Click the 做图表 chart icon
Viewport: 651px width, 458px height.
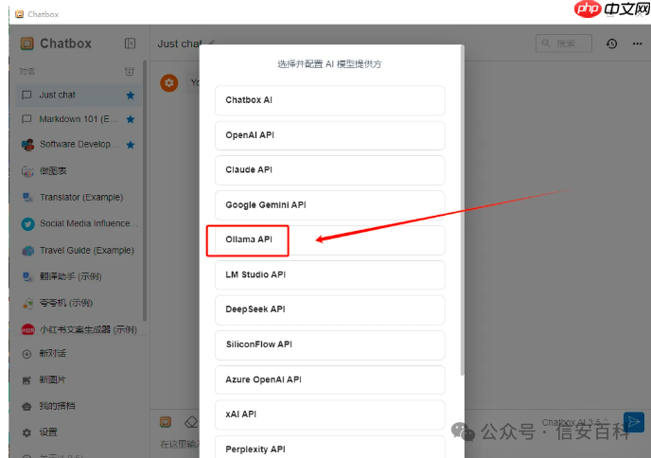(27, 171)
